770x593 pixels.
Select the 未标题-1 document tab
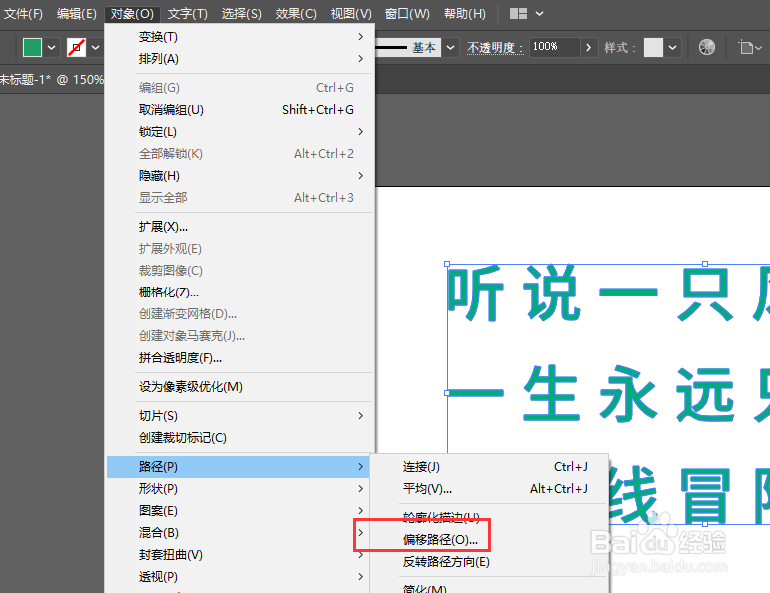coord(52,79)
